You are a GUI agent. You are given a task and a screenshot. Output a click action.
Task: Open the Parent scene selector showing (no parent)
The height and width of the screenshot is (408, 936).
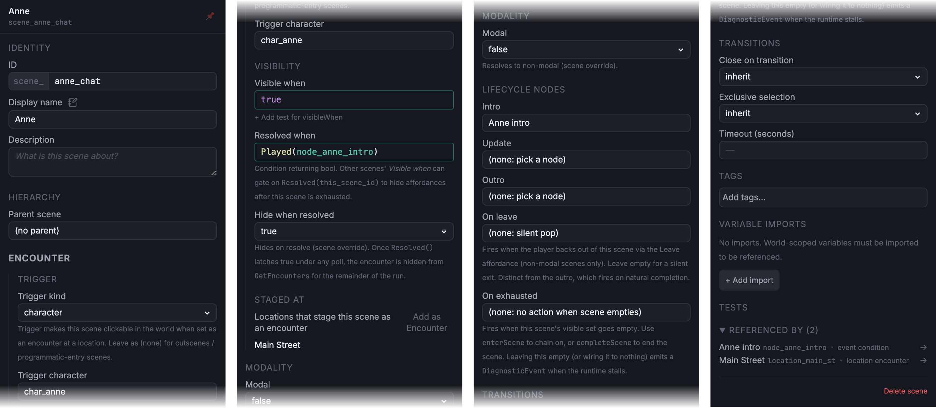(113, 231)
